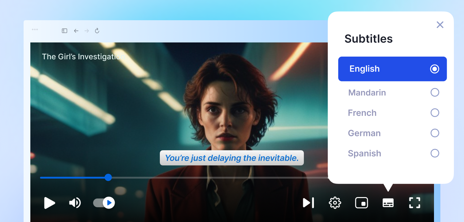
Task: Mute the video volume
Action: (75, 203)
